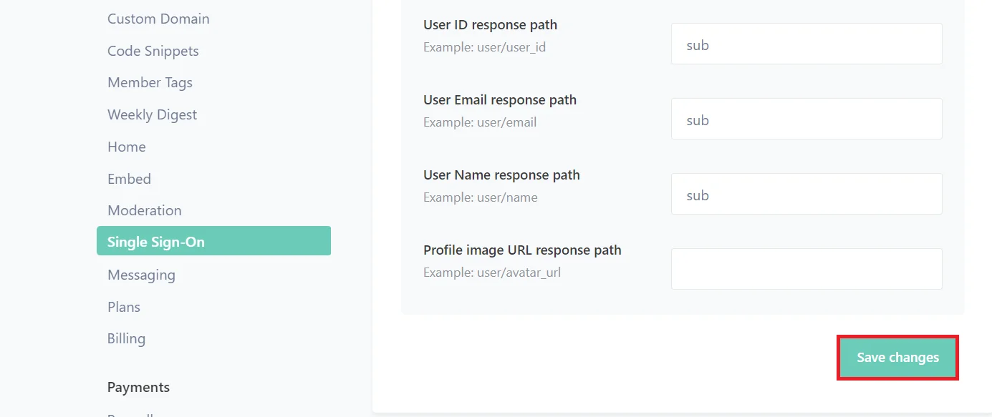Click the User ID response path field
The image size is (992, 417).
(806, 44)
